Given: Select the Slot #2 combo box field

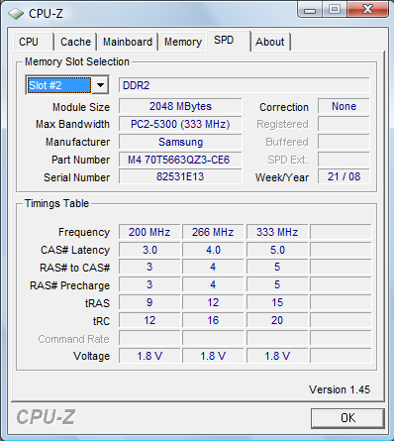Looking at the screenshot, I should tap(67, 85).
